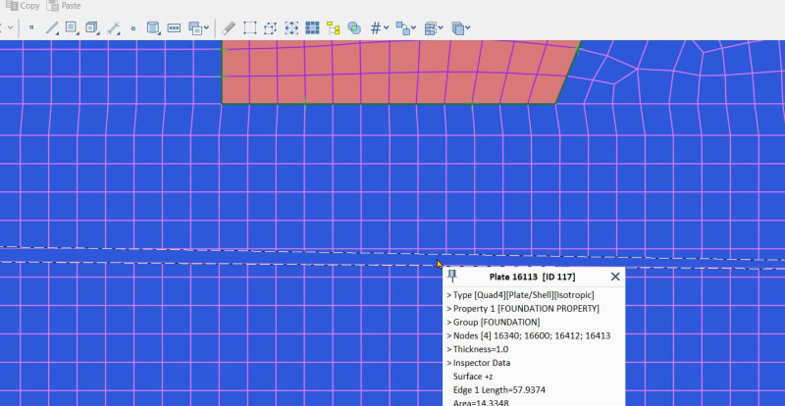Select the vertex entity toggle icon
Screen dimensions: 785x406
(133, 28)
